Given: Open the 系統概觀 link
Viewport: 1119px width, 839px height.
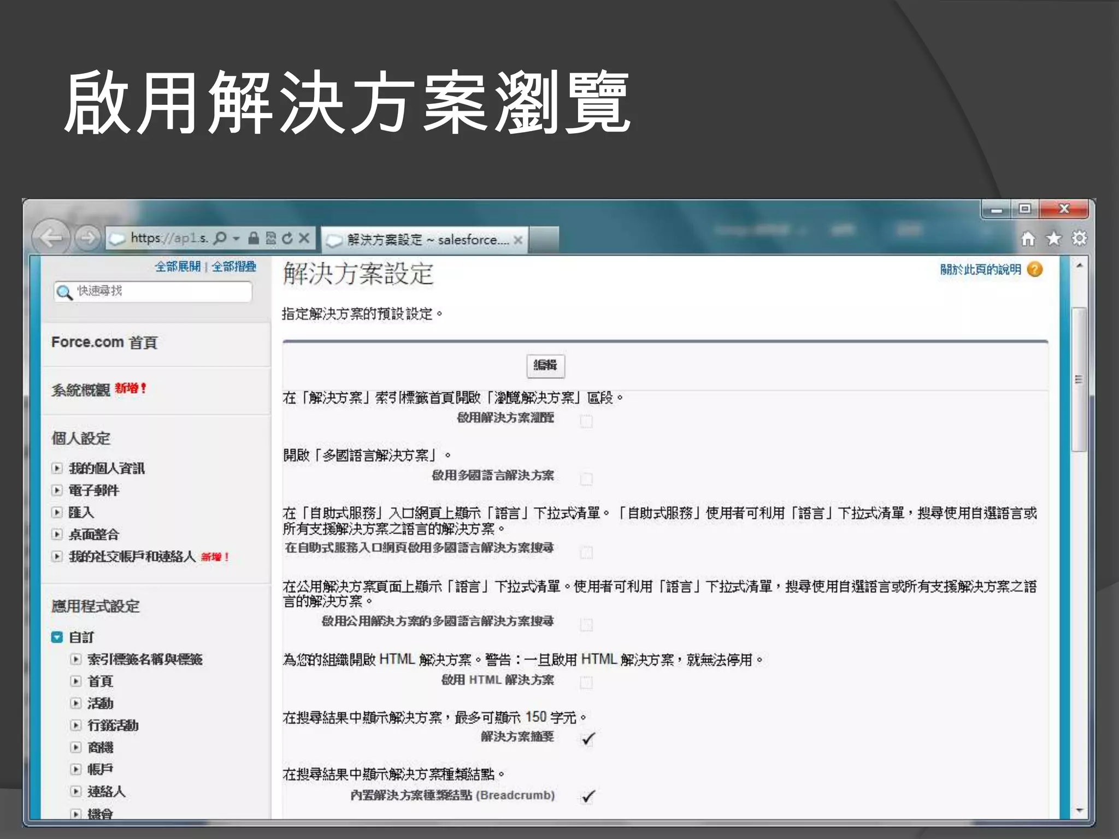Looking at the screenshot, I should [81, 389].
